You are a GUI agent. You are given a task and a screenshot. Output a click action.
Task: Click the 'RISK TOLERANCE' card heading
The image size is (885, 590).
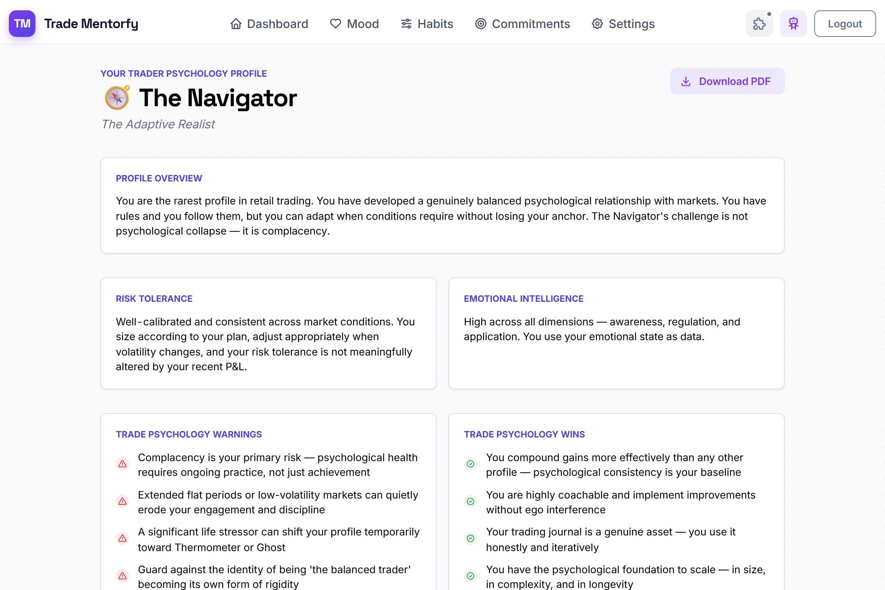click(154, 299)
